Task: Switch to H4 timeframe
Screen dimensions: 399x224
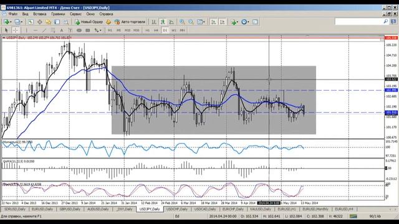Action: (156, 30)
